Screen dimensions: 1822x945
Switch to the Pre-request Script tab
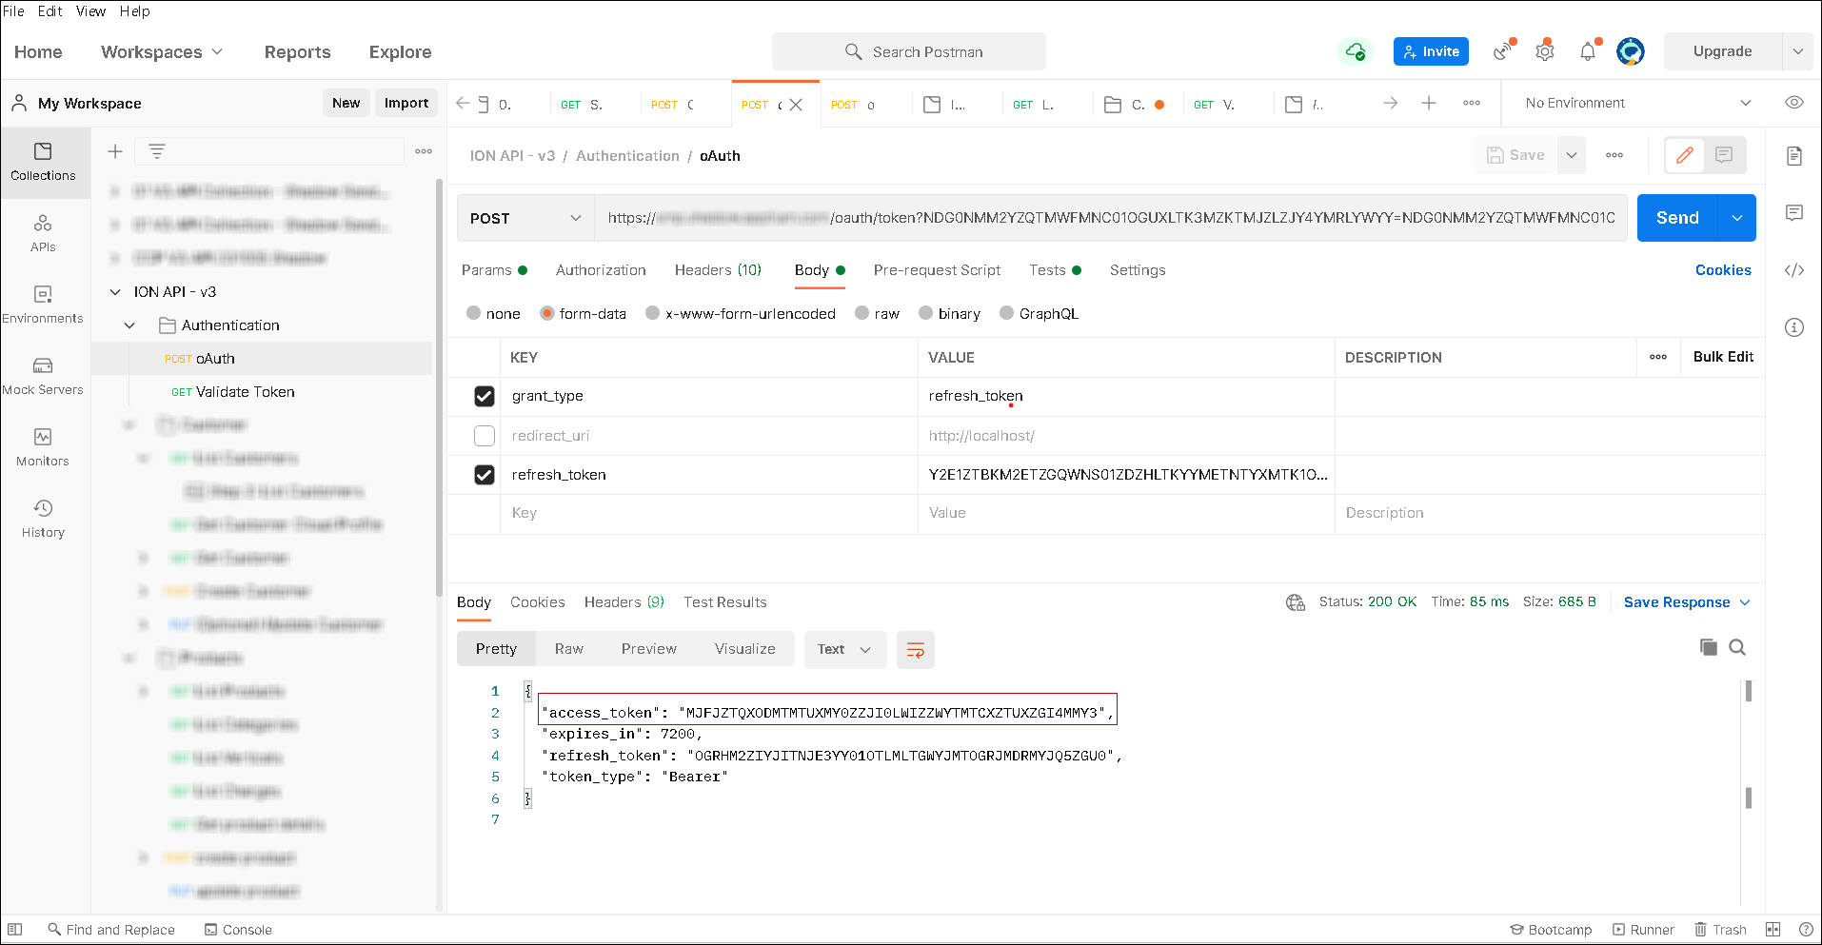tap(937, 270)
